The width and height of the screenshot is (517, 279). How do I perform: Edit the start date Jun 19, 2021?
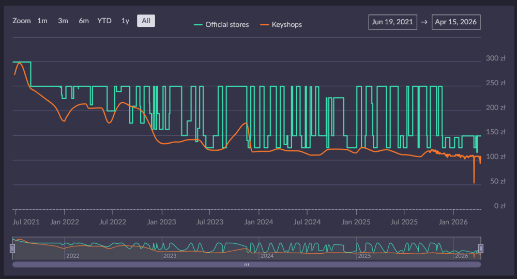pyautogui.click(x=393, y=22)
